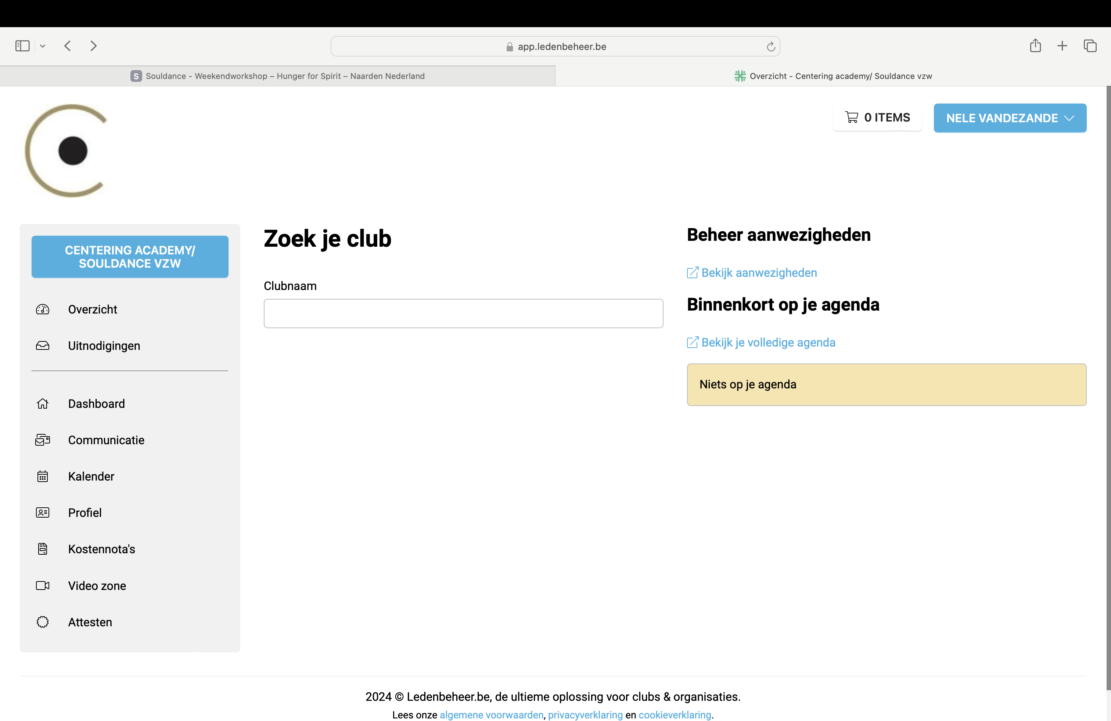Expand NELE VANDEZANDE user dropdown
The height and width of the screenshot is (721, 1111).
[1010, 118]
